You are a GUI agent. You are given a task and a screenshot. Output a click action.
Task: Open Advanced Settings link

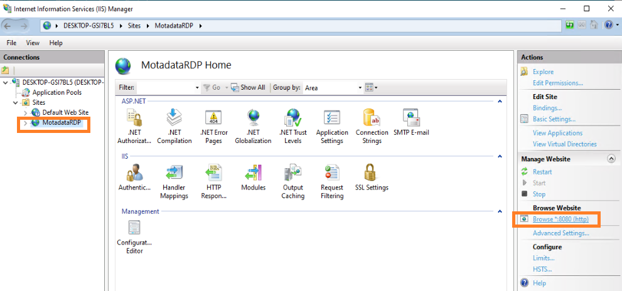coord(561,233)
